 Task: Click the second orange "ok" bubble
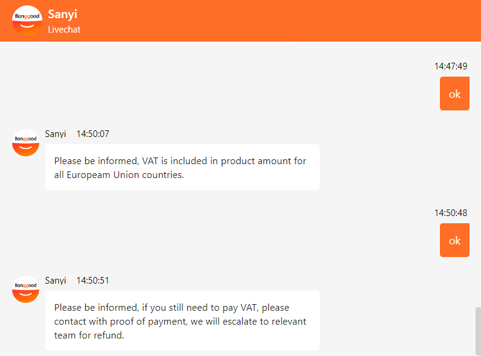click(454, 240)
